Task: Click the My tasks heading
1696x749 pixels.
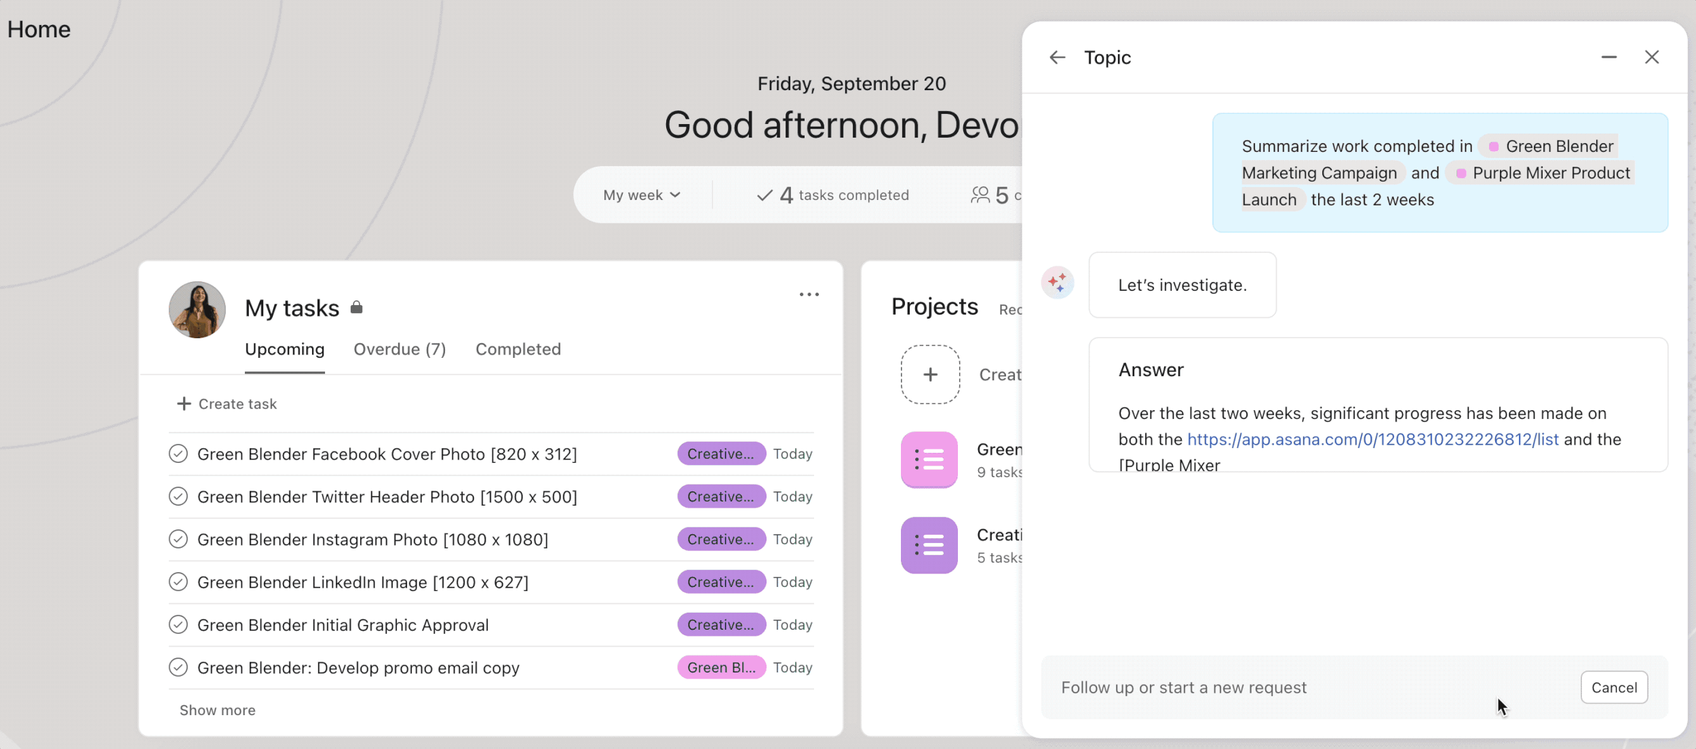Action: (x=292, y=308)
